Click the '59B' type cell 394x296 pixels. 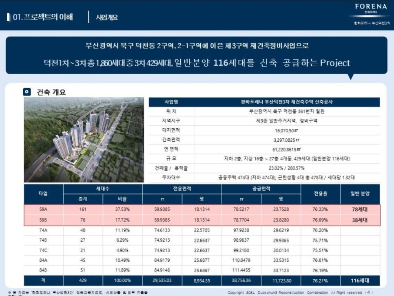click(43, 220)
